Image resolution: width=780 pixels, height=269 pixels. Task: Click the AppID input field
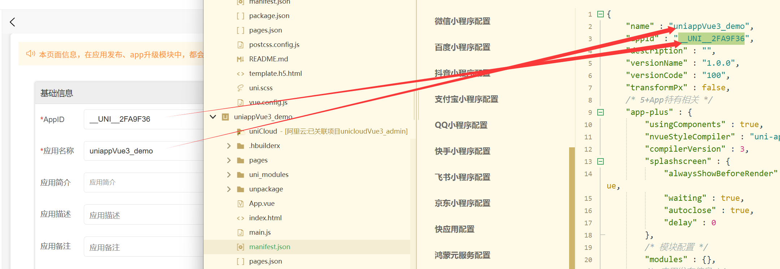pos(144,119)
